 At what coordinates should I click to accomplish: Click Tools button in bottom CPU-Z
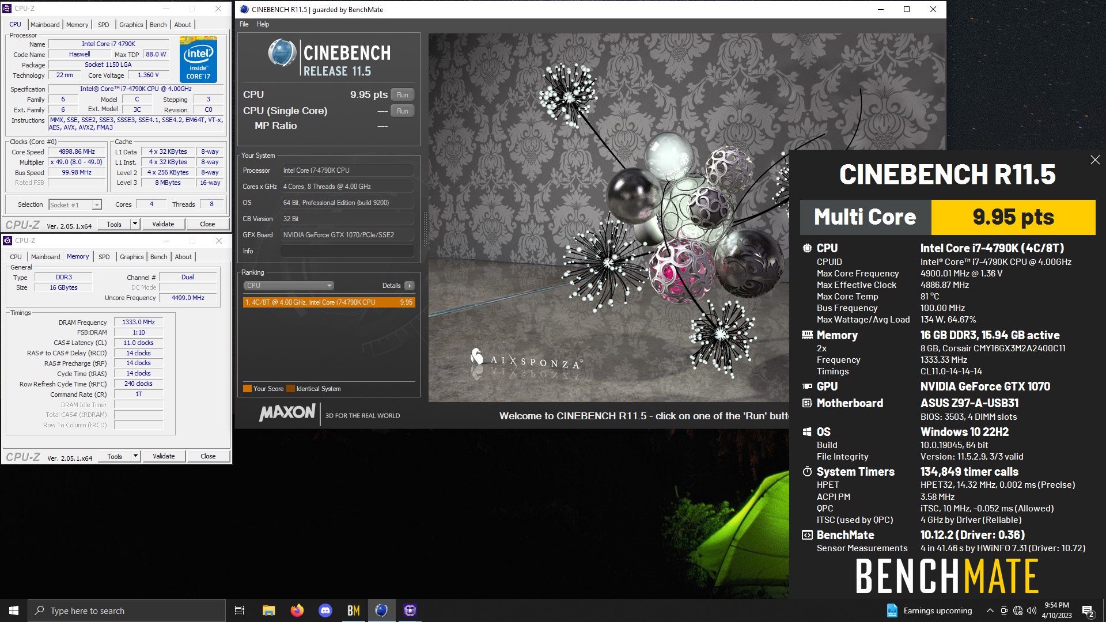click(x=115, y=456)
